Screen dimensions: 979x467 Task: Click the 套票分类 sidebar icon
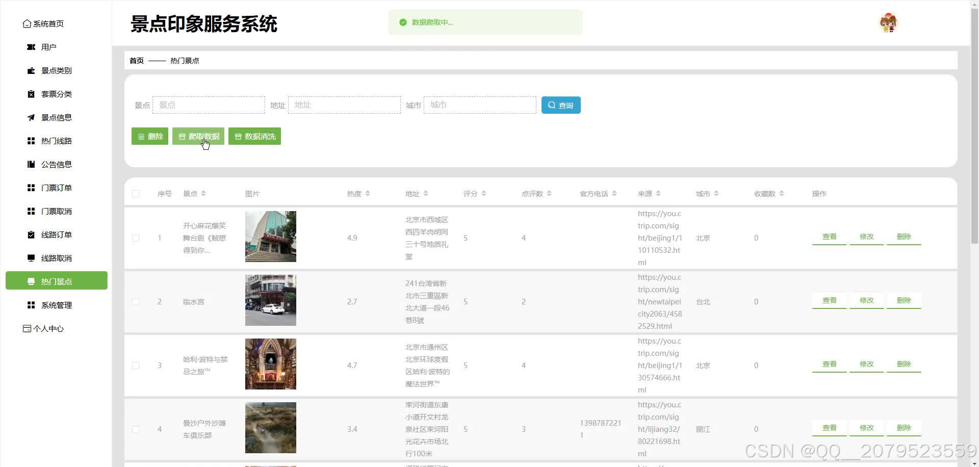pyautogui.click(x=31, y=94)
